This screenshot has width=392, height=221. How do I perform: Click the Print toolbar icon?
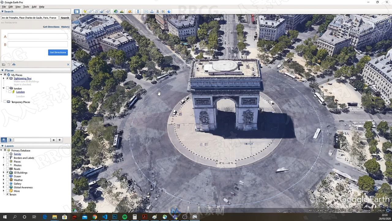coord(152,11)
